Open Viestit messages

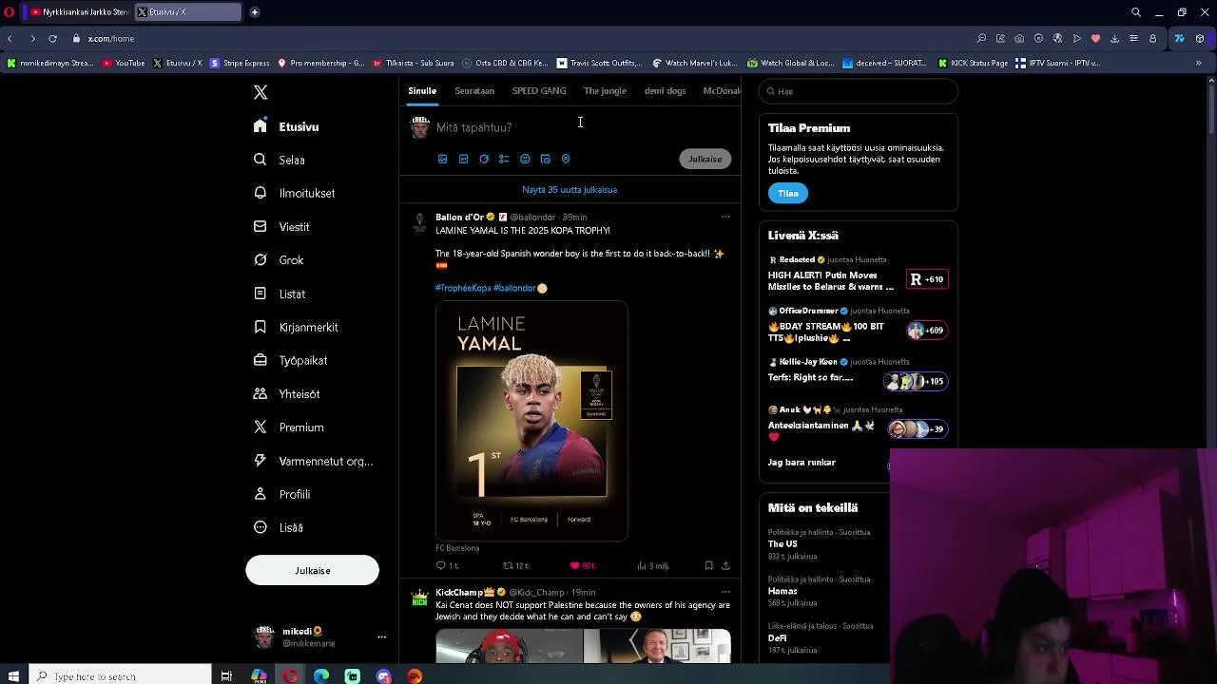281,227
